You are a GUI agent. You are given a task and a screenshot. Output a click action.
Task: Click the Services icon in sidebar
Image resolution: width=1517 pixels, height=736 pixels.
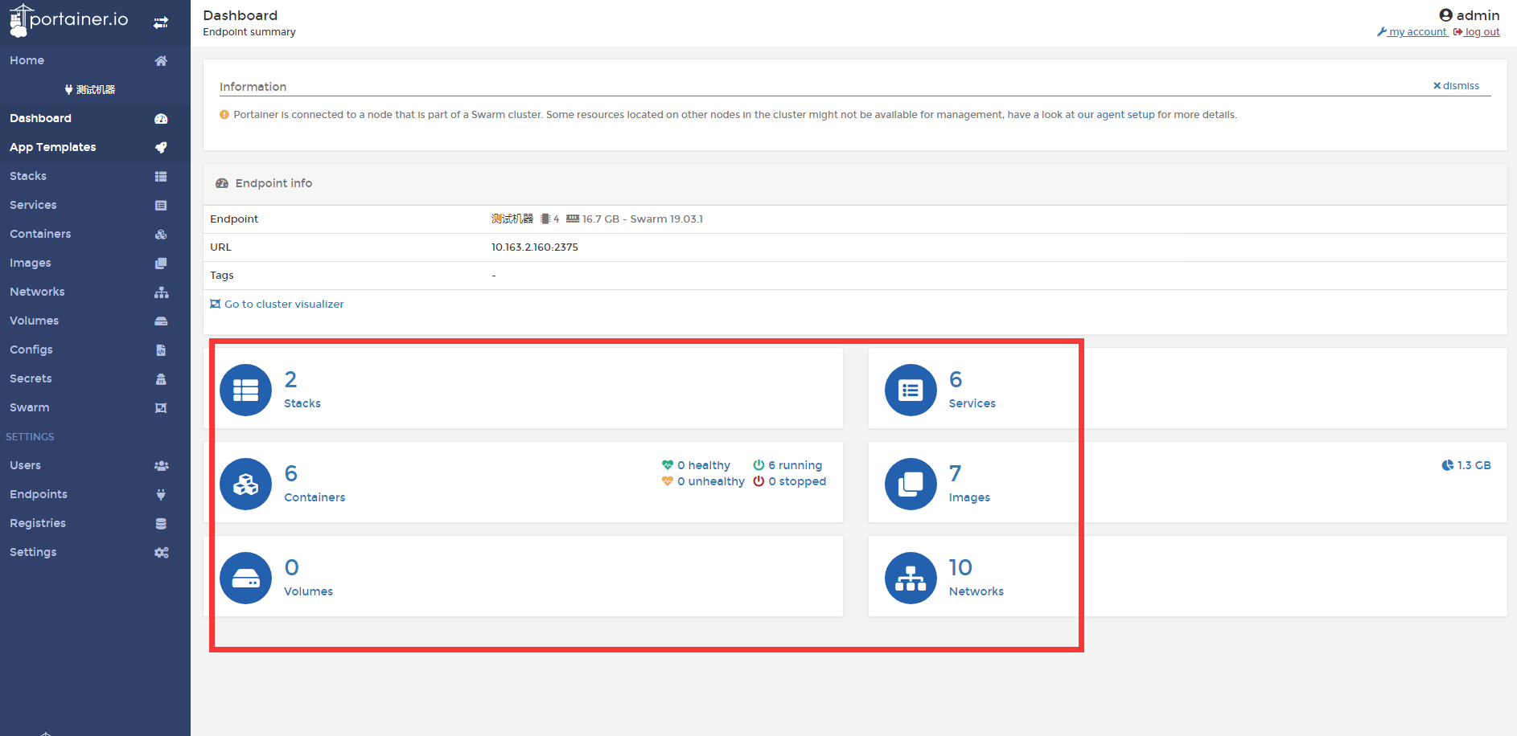coord(161,206)
